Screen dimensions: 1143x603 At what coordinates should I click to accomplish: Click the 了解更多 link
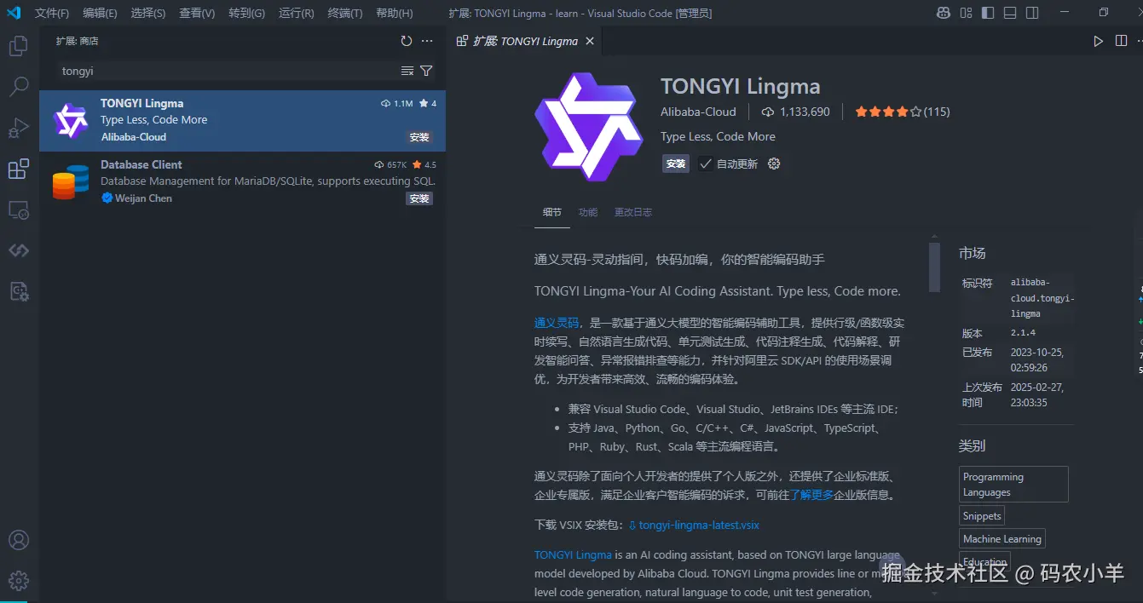811,495
